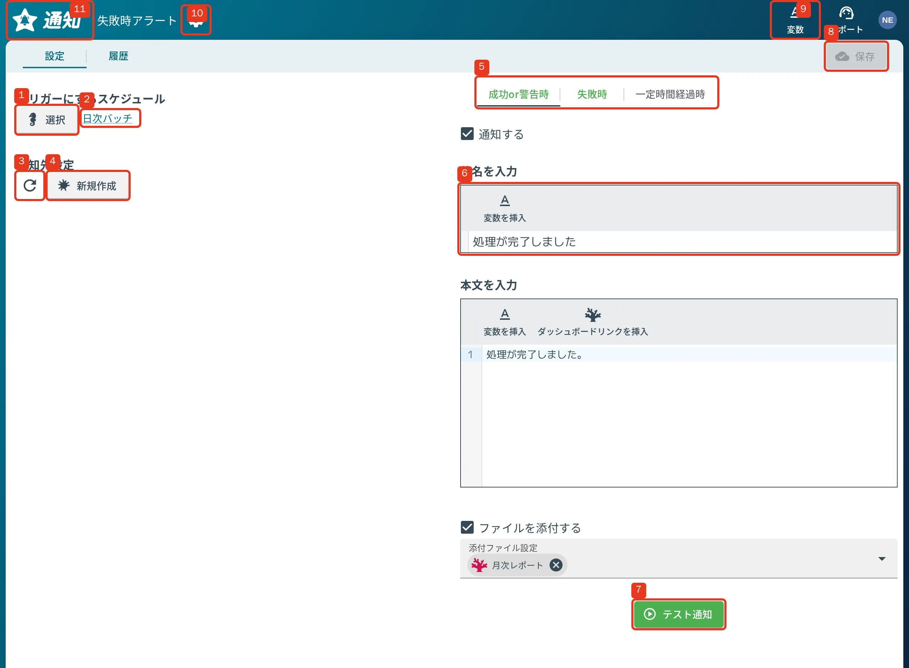Click body editor line 処理が完了しました。
909x668 pixels.
689,355
